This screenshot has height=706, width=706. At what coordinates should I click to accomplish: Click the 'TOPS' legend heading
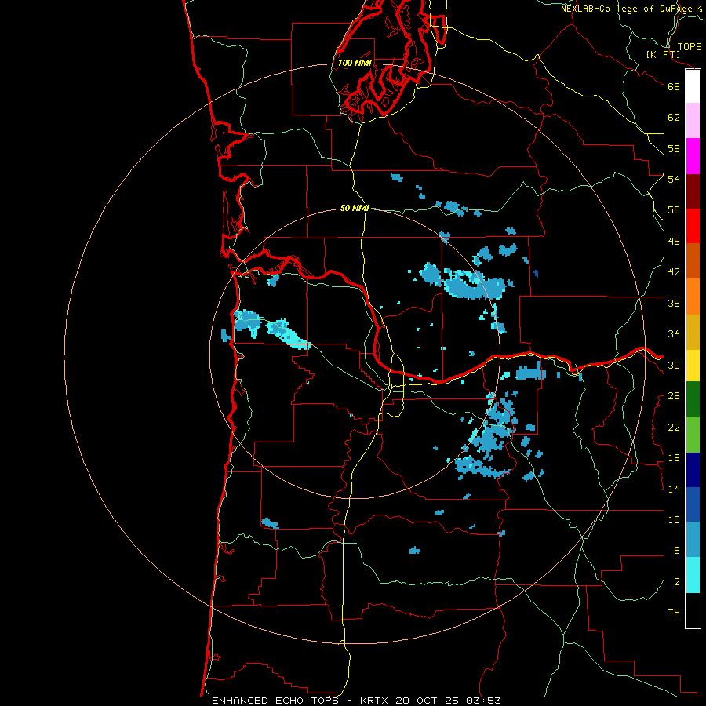click(x=690, y=46)
